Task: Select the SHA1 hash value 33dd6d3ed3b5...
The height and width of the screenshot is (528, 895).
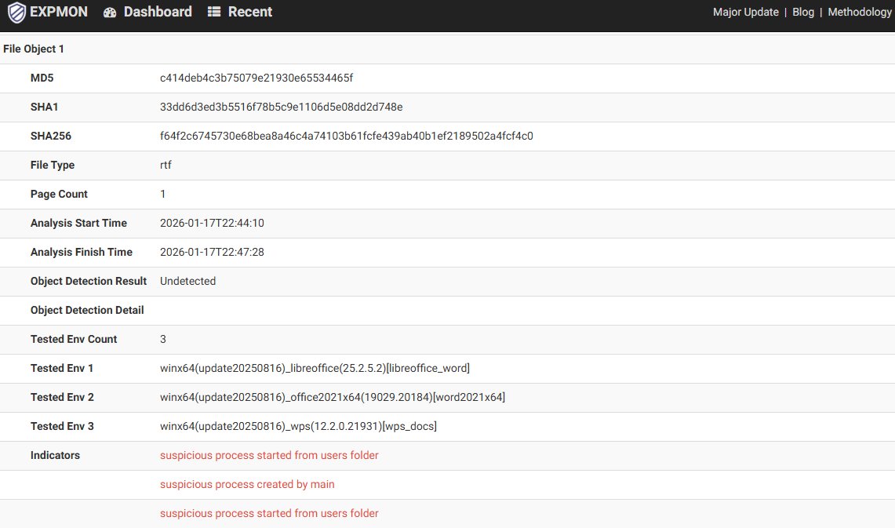Action: (x=282, y=107)
